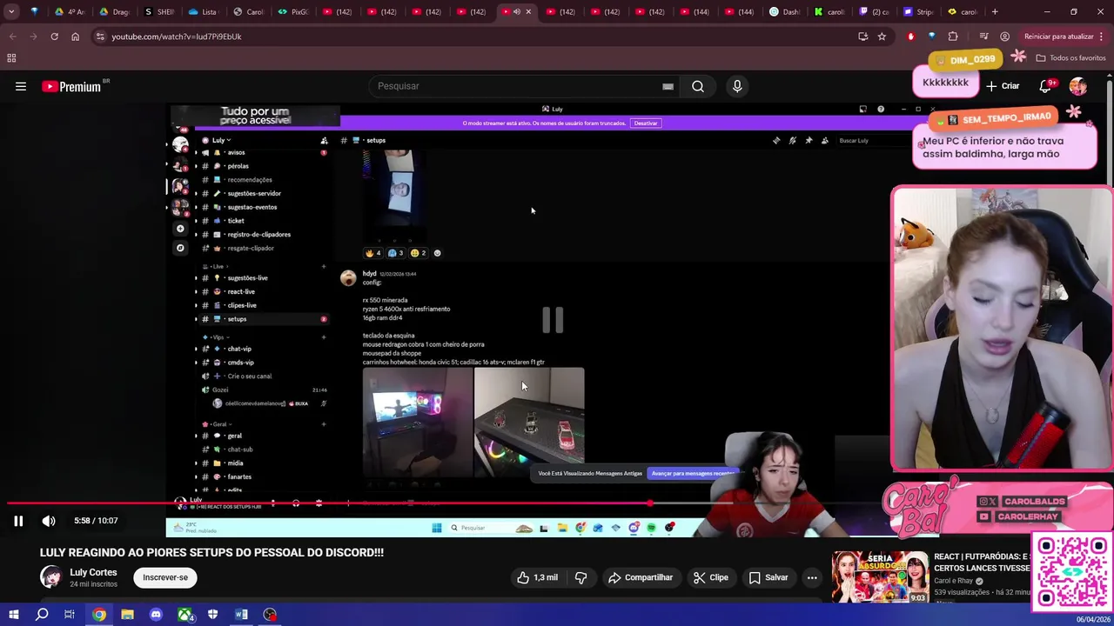1114x626 pixels.
Task: Switch to the Google Drive Drag tab
Action: [x=114, y=12]
